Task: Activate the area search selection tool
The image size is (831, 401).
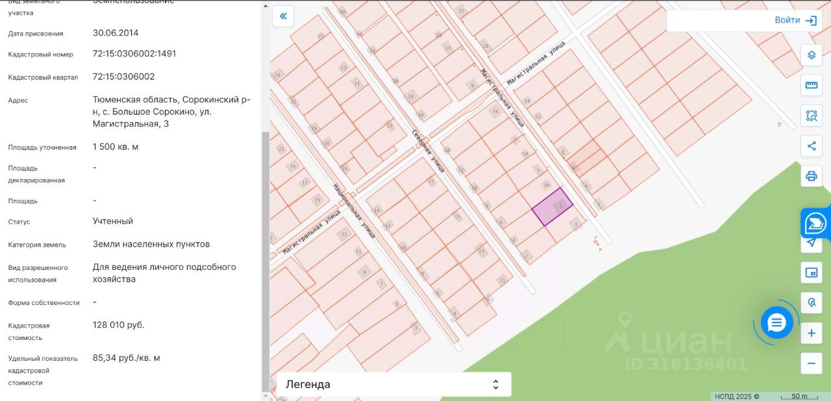Action: 811,115
